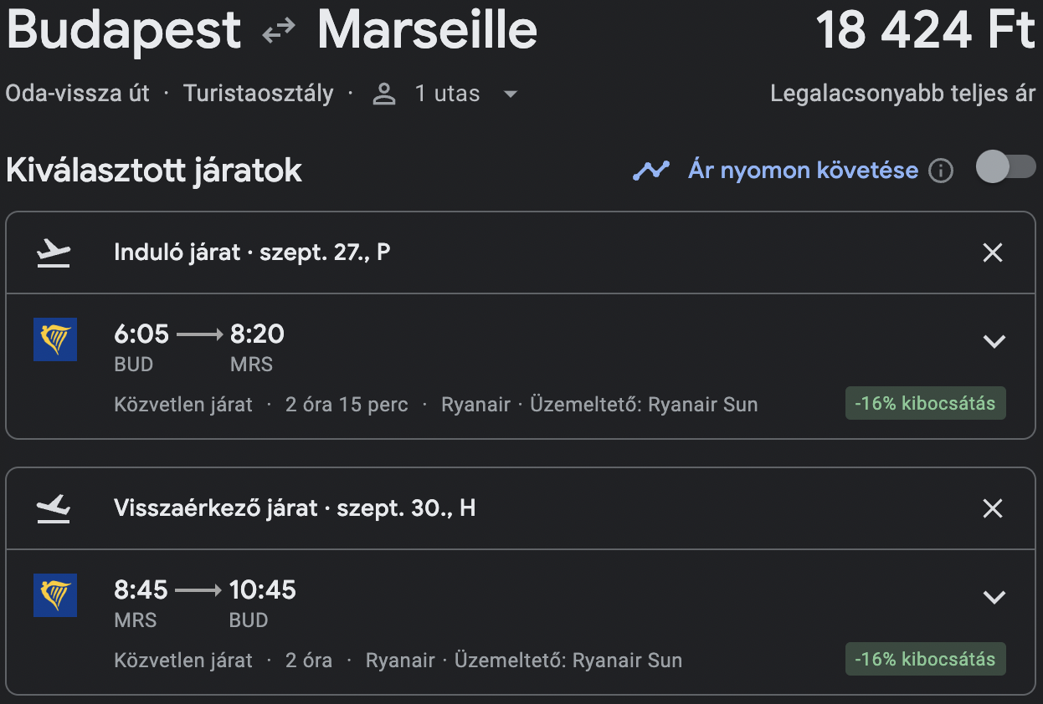Viewport: 1043px width, 704px height.
Task: Remove the Visszaérkező járat szept. 30. flight
Action: click(993, 508)
